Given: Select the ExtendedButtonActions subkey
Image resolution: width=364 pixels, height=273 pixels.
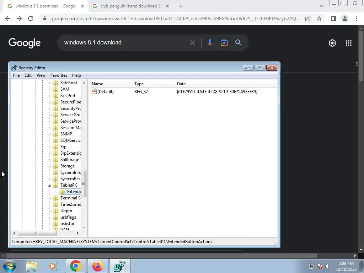Looking at the screenshot, I should pos(74,192).
